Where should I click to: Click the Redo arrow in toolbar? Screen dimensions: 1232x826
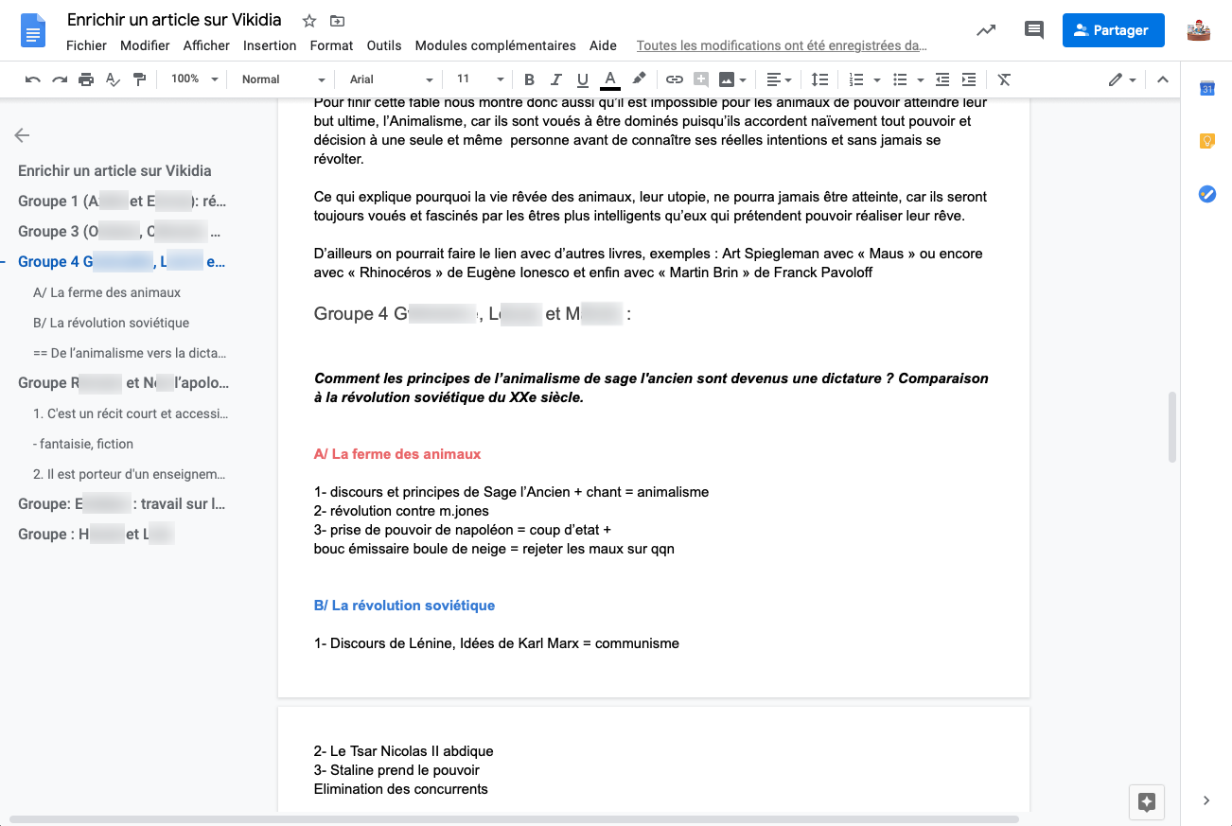pos(60,79)
